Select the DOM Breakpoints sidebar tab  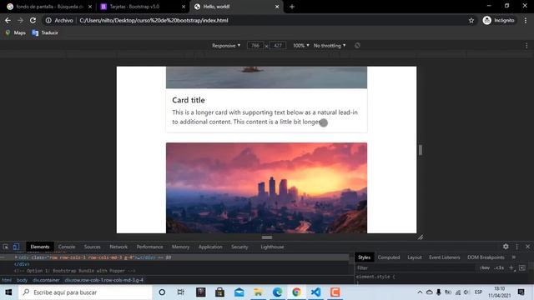click(x=486, y=257)
